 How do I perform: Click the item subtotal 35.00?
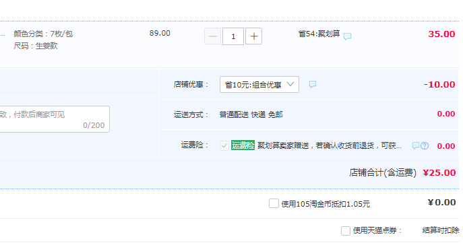click(x=441, y=34)
